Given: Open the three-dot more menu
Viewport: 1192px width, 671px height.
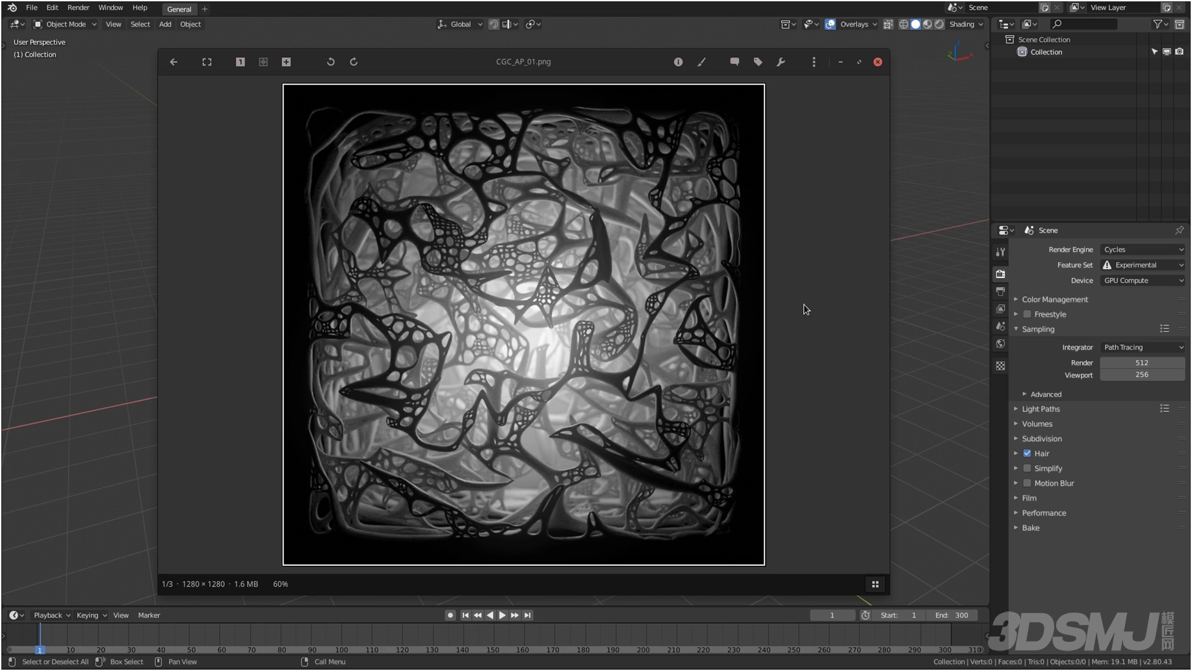Looking at the screenshot, I should point(814,62).
